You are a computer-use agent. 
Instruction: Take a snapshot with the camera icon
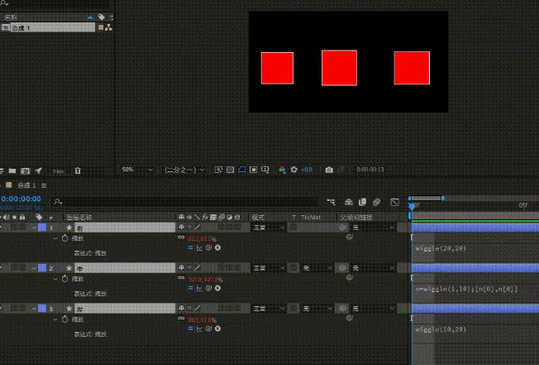click(329, 170)
